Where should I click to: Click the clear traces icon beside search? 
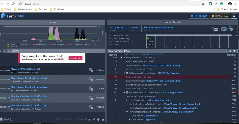click(x=5, y=51)
